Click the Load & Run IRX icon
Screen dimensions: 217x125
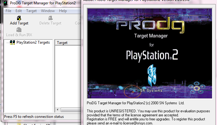[19, 30]
